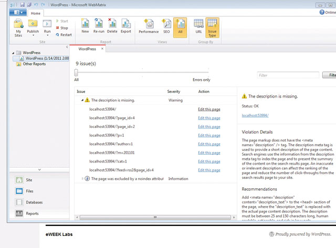Select row localhost:53994/?cat=1
Viewport: 336px width, 248px height.
pyautogui.click(x=155, y=161)
